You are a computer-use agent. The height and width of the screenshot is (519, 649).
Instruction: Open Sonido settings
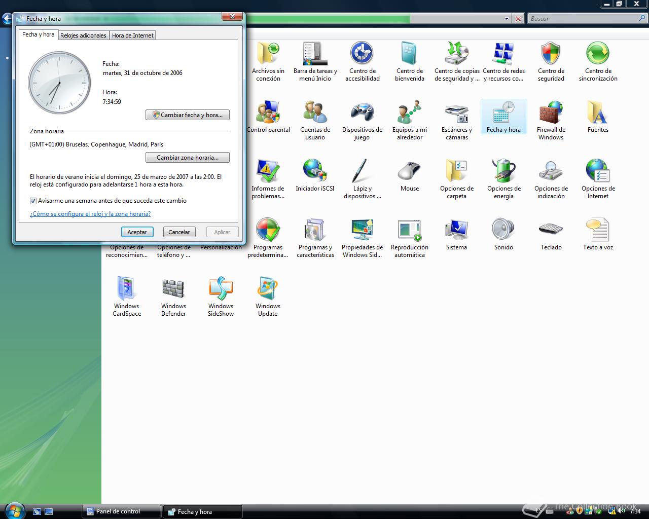click(503, 234)
